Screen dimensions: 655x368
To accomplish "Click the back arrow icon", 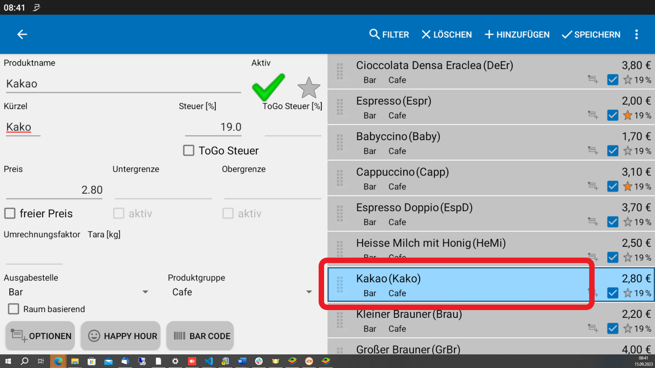I will point(22,34).
